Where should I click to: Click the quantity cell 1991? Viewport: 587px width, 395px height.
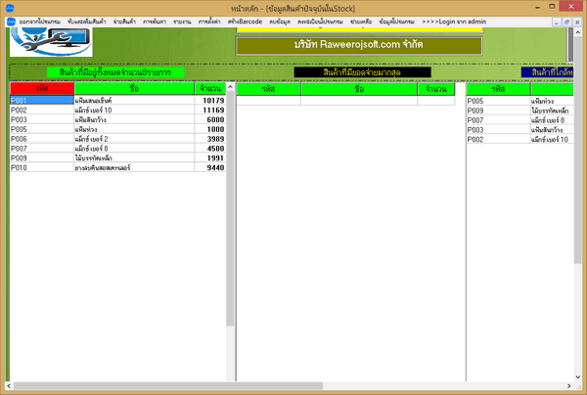pos(209,158)
